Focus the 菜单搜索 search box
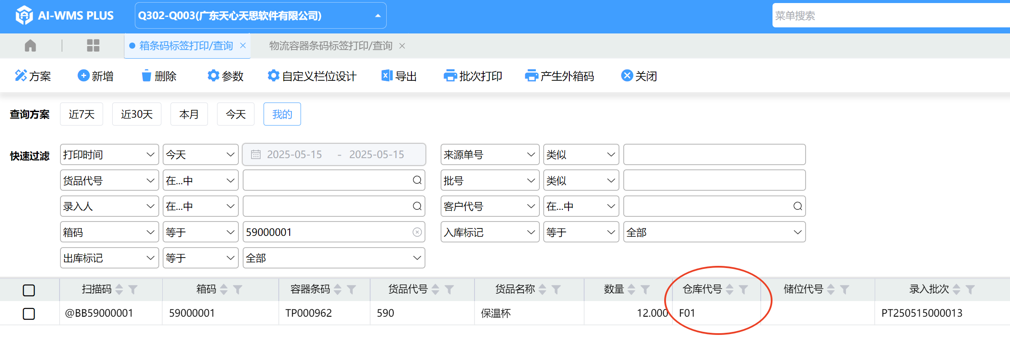 891,16
